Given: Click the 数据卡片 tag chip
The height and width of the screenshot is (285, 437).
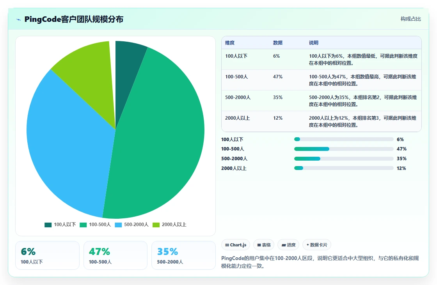Looking at the screenshot, I should (x=316, y=245).
